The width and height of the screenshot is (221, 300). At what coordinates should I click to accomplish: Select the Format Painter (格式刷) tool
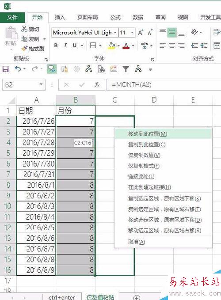click(33, 49)
